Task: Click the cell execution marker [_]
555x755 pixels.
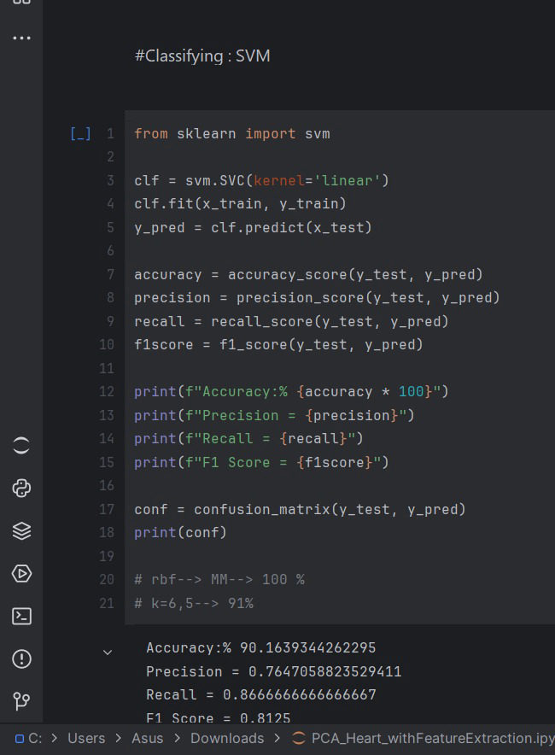Action: 80,133
